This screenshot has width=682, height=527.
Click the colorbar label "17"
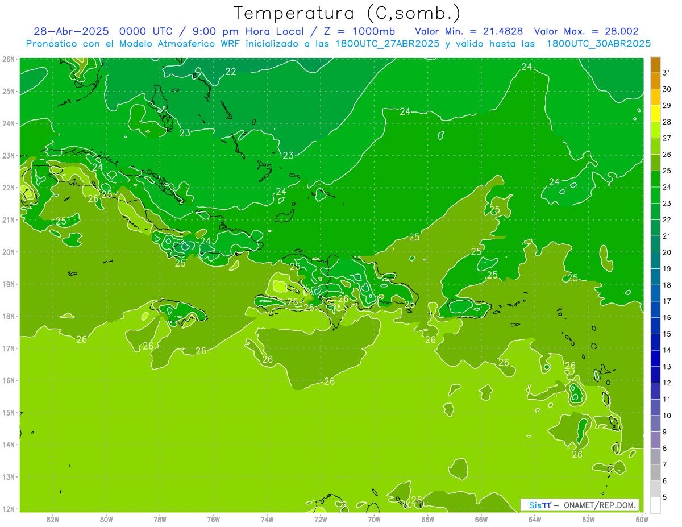click(x=667, y=301)
